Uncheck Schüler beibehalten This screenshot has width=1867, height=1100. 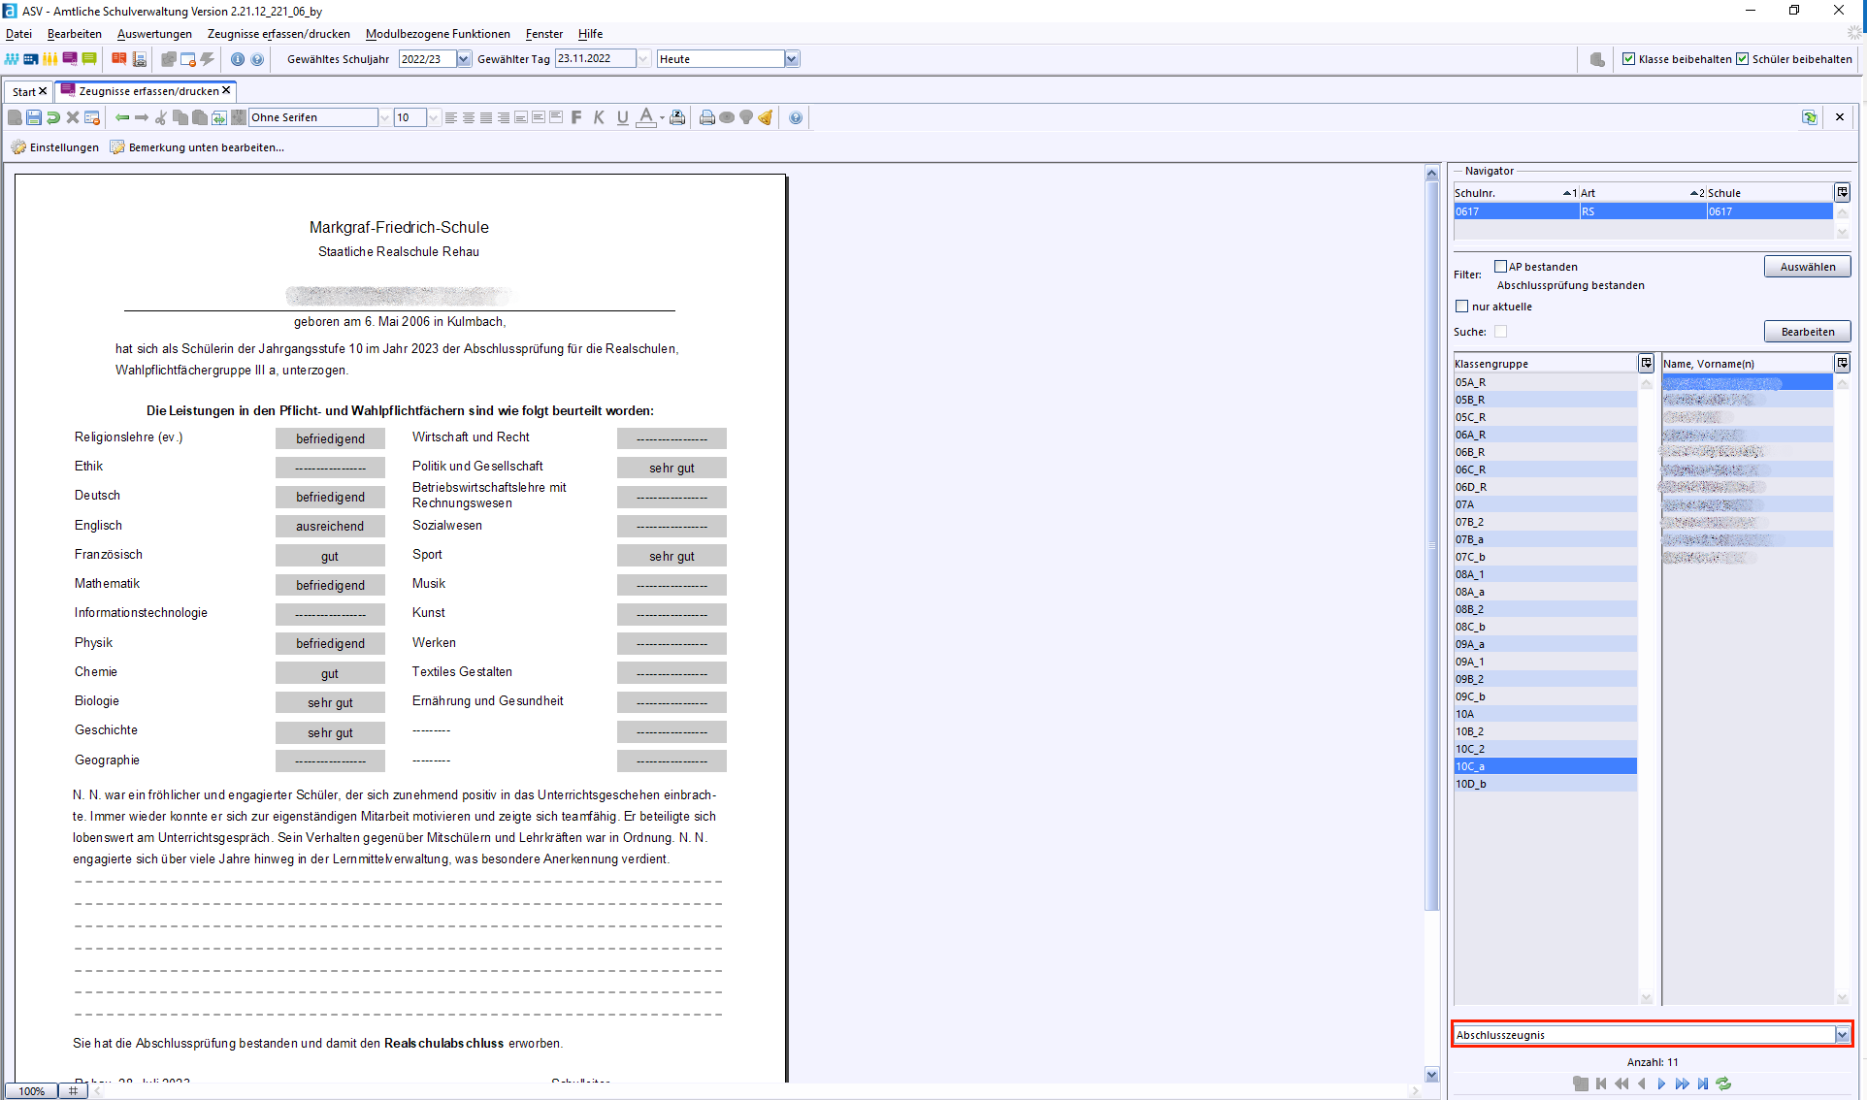tap(1743, 59)
